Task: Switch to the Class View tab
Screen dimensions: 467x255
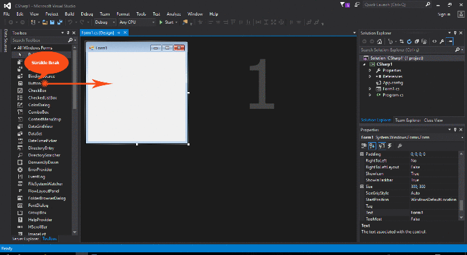Action: [433, 120]
